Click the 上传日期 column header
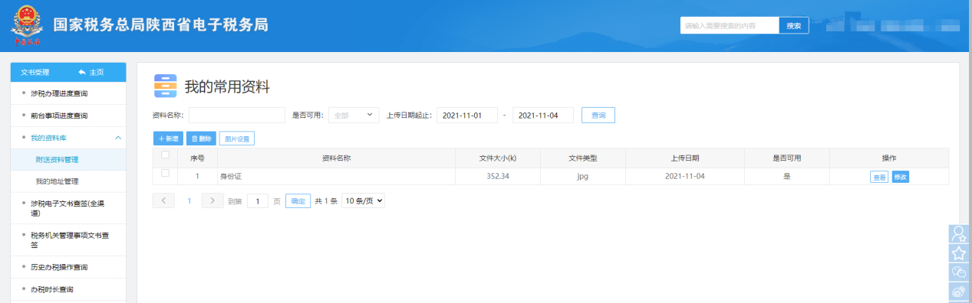This screenshot has height=303, width=972. (685, 158)
